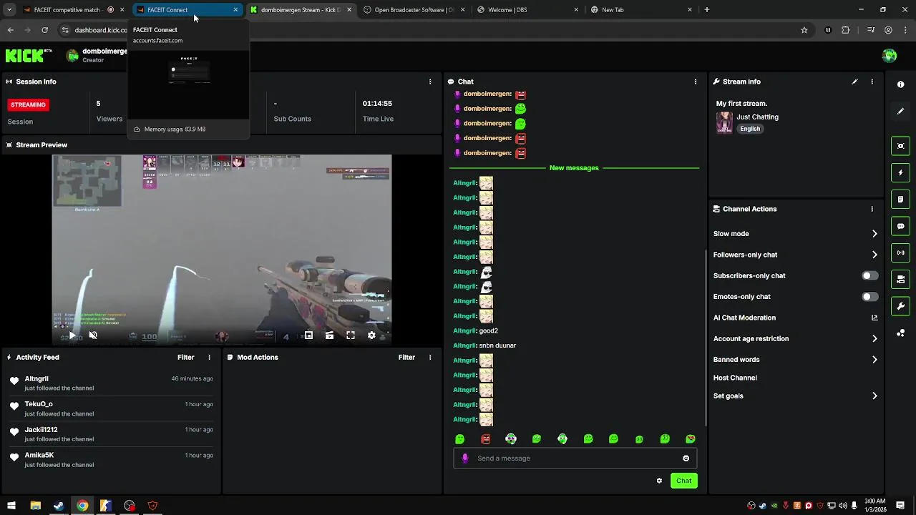Click the server layout sidebar icon
The image size is (916, 515).
(900, 280)
